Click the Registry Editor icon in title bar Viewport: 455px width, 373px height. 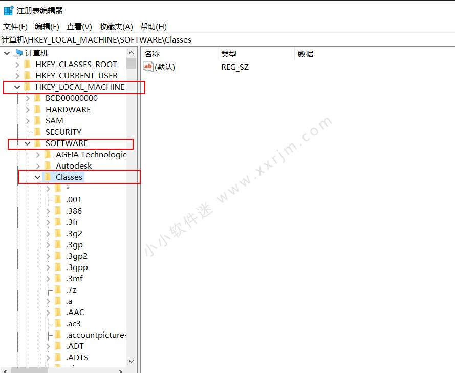click(x=7, y=10)
